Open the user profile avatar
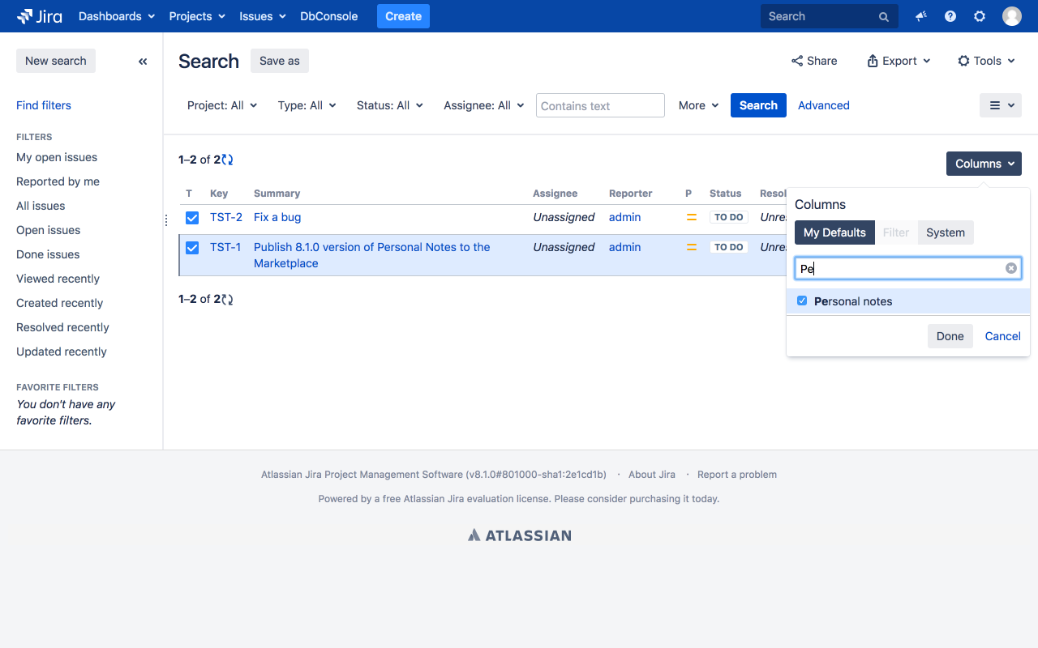The height and width of the screenshot is (648, 1038). 1012,16
